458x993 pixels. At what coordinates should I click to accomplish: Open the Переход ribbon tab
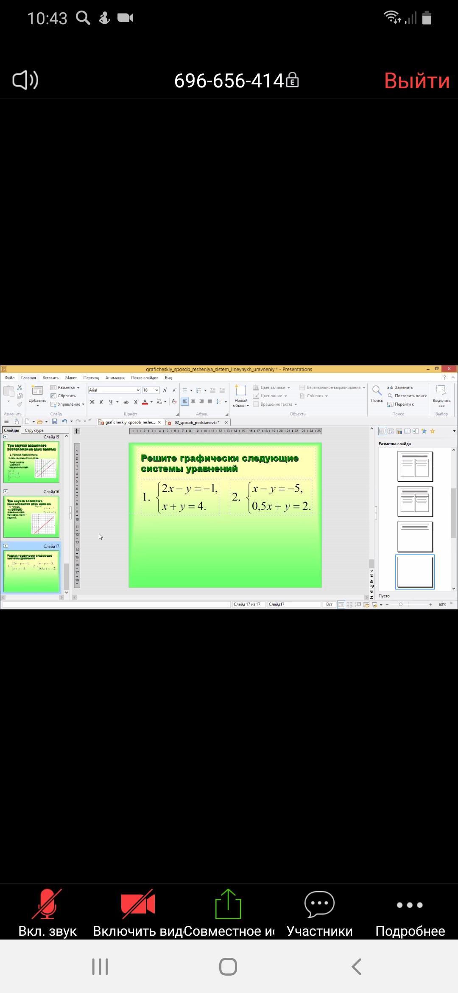pos(91,378)
